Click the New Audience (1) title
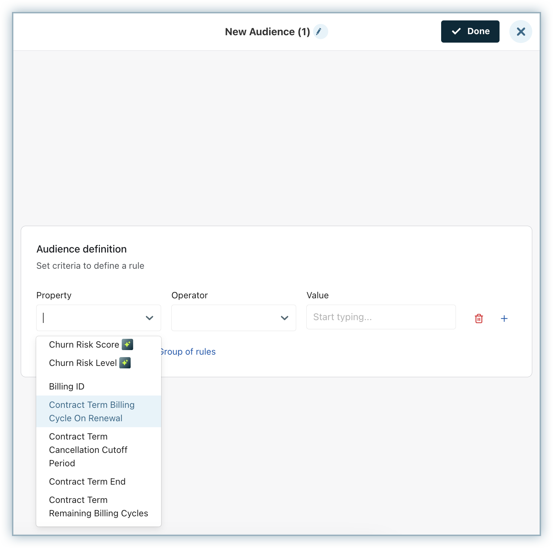 [x=267, y=32]
